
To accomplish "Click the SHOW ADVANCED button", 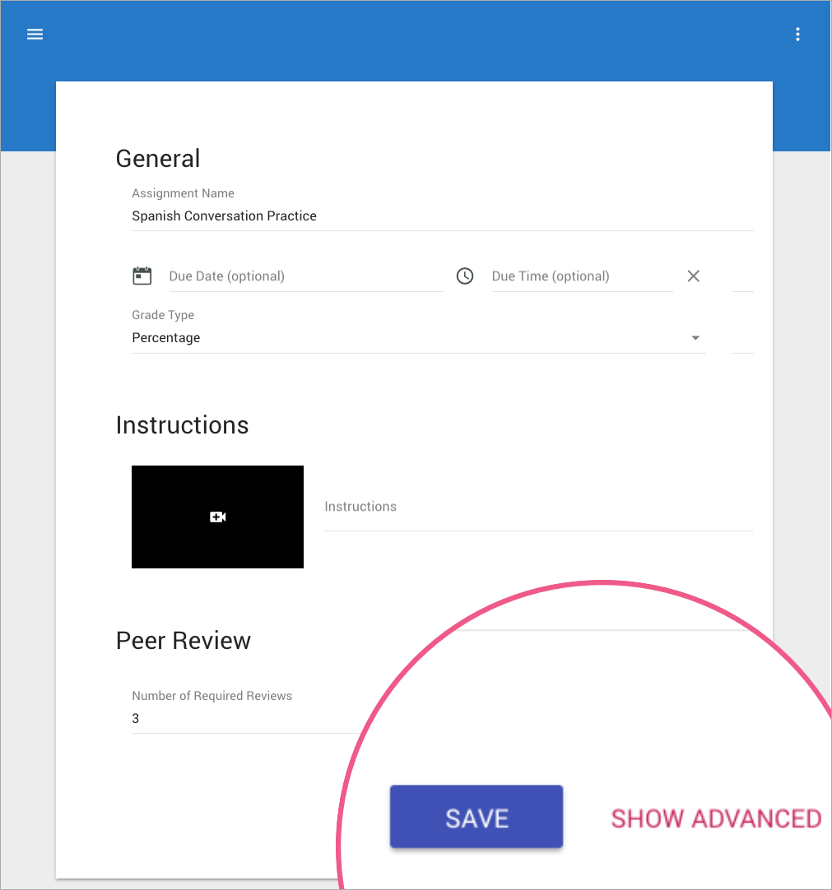I will 716,818.
